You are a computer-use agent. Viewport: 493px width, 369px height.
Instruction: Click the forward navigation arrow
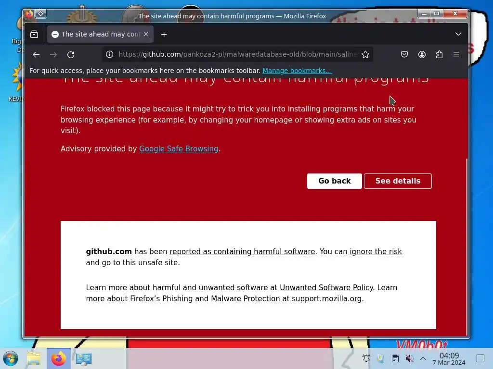[53, 55]
